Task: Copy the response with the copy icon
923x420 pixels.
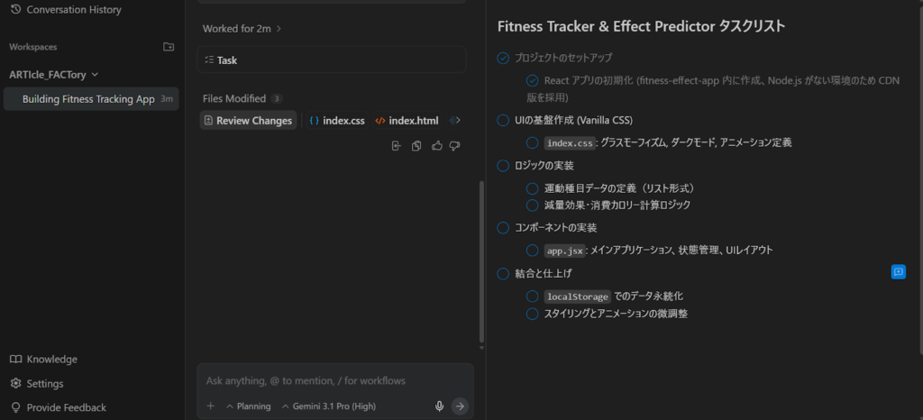Action: (416, 146)
